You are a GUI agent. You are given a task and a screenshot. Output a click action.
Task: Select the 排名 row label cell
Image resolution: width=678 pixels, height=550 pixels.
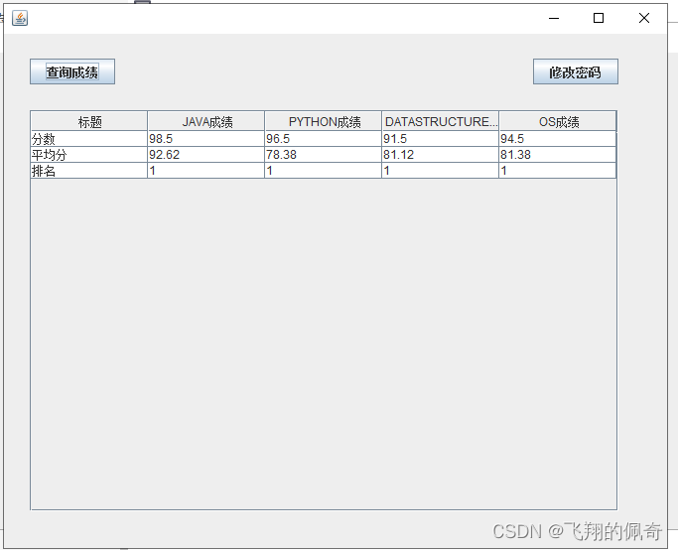point(89,171)
